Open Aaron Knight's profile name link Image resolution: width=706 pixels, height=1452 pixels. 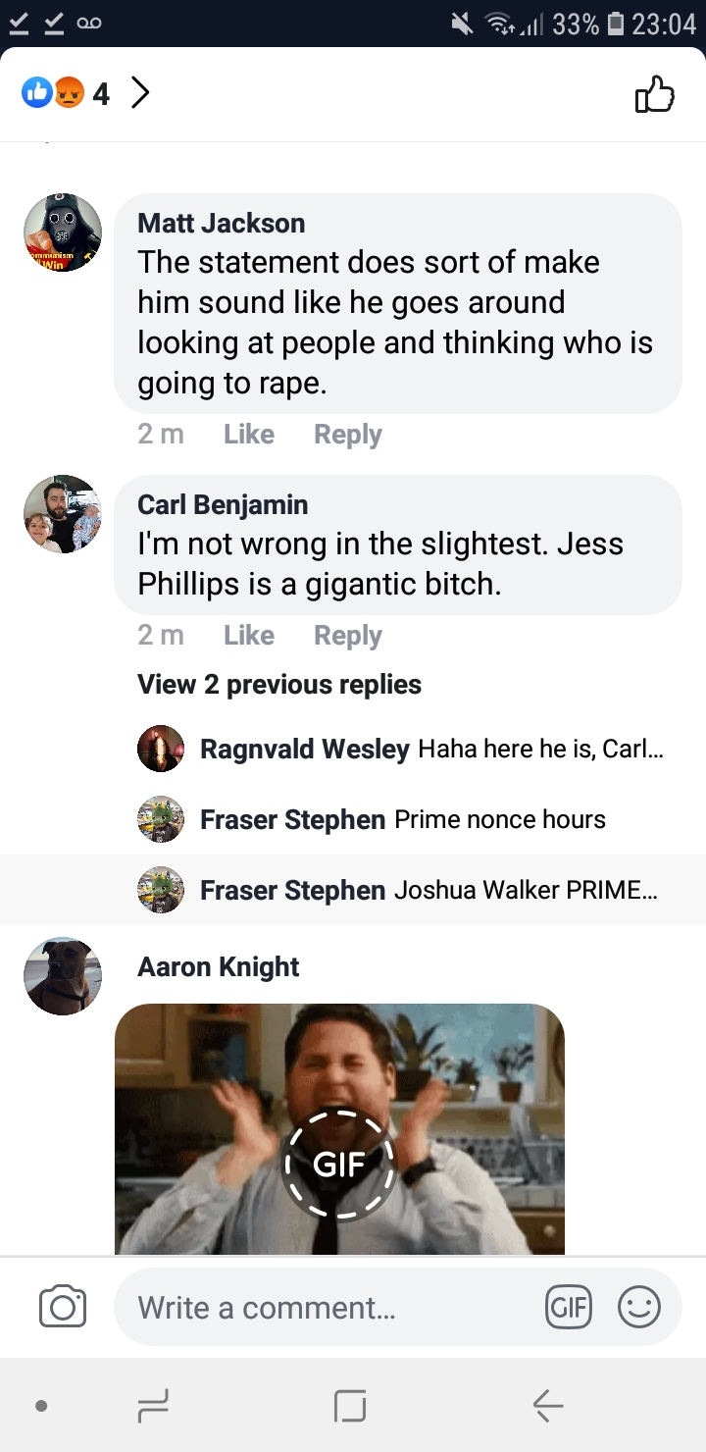219,966
